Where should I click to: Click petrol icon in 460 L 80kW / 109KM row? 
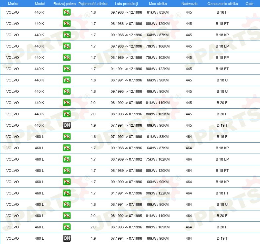click(66, 227)
